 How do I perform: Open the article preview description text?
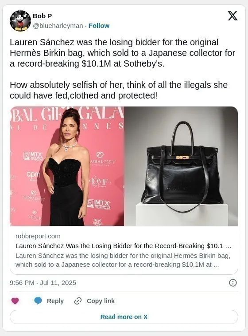[123, 260]
